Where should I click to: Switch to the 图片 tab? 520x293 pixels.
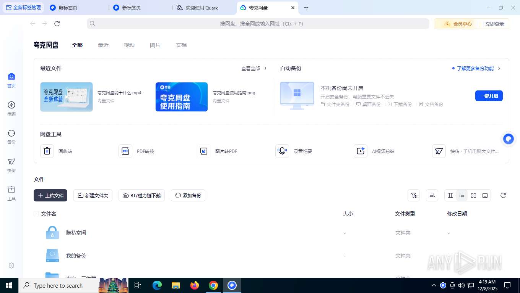coord(155,45)
